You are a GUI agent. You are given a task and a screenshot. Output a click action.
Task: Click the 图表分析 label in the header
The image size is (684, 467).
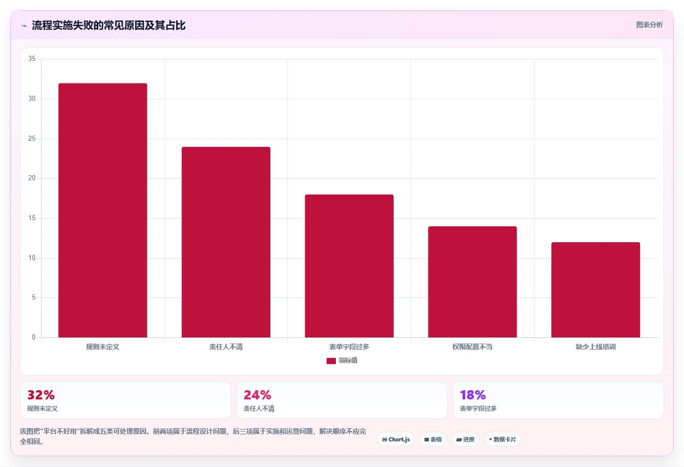649,25
